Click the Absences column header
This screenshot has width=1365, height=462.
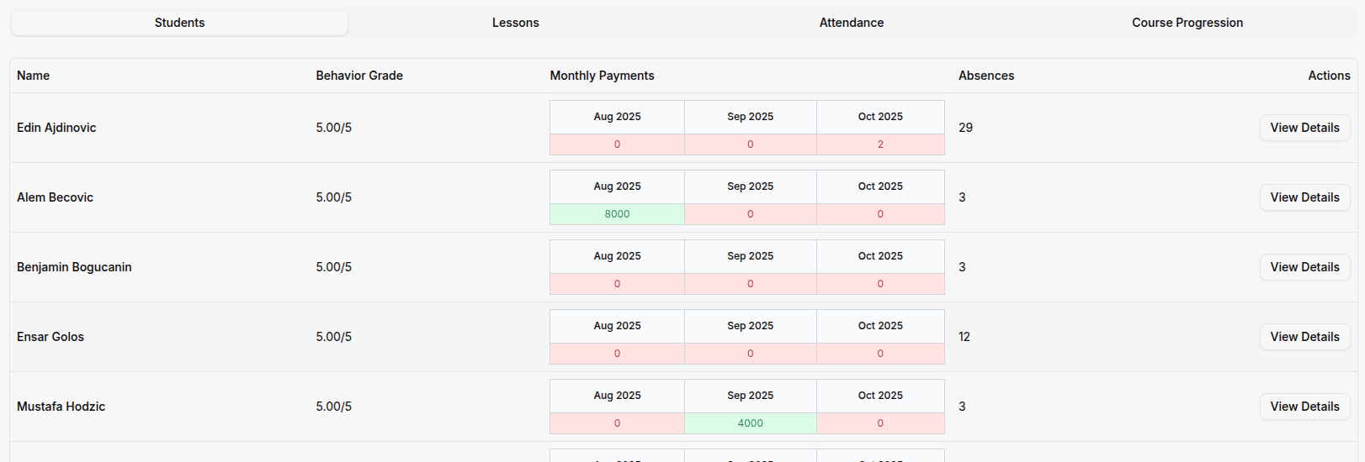pos(986,76)
